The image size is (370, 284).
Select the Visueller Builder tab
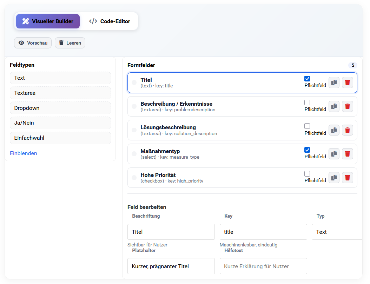pyautogui.click(x=48, y=21)
